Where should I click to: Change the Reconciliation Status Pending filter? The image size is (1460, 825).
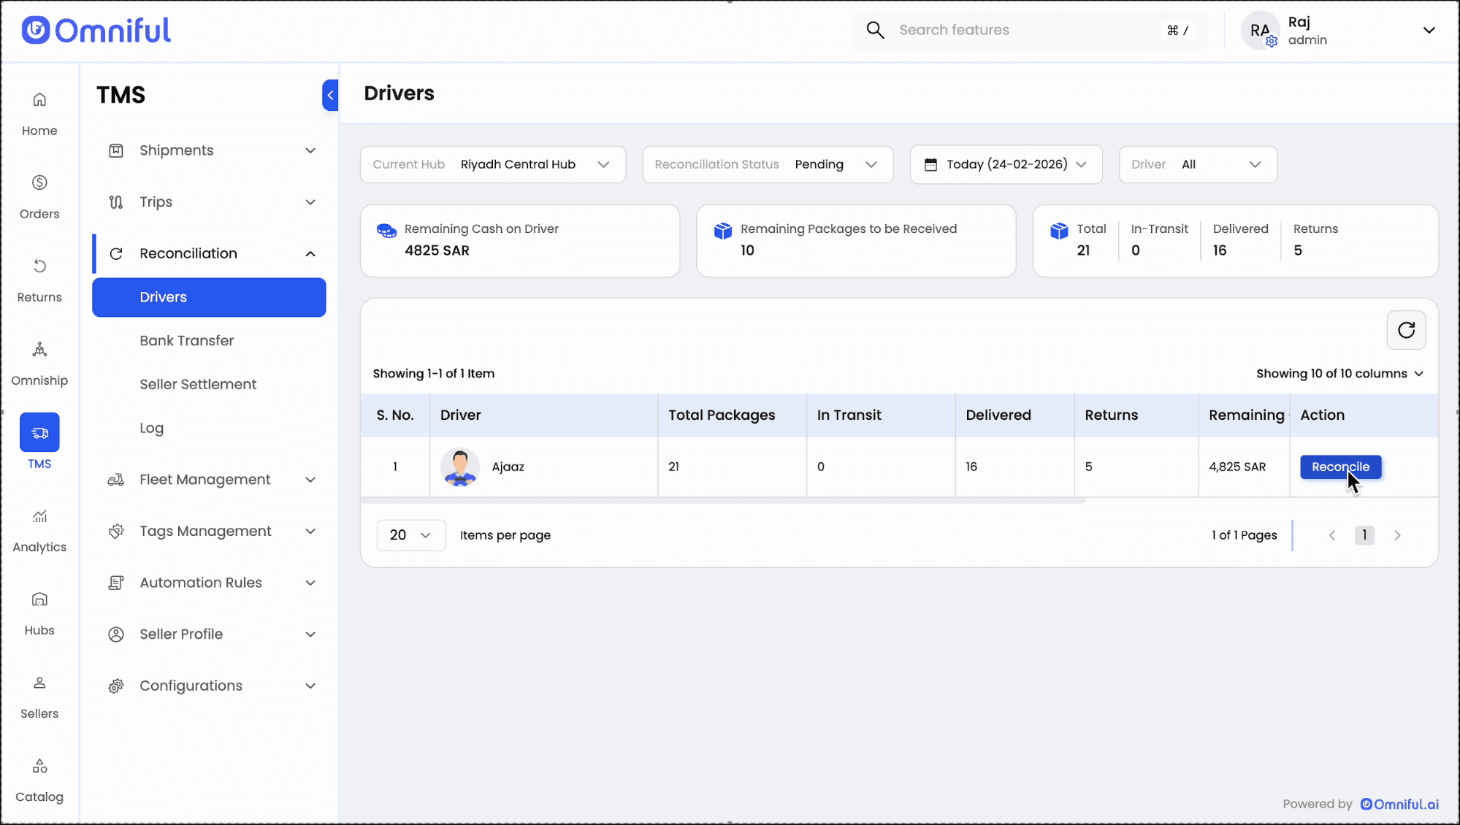(767, 164)
